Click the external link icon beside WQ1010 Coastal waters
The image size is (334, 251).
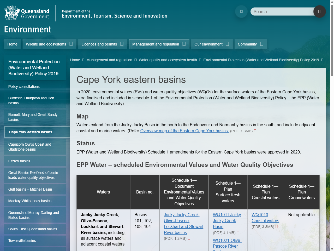(277, 227)
